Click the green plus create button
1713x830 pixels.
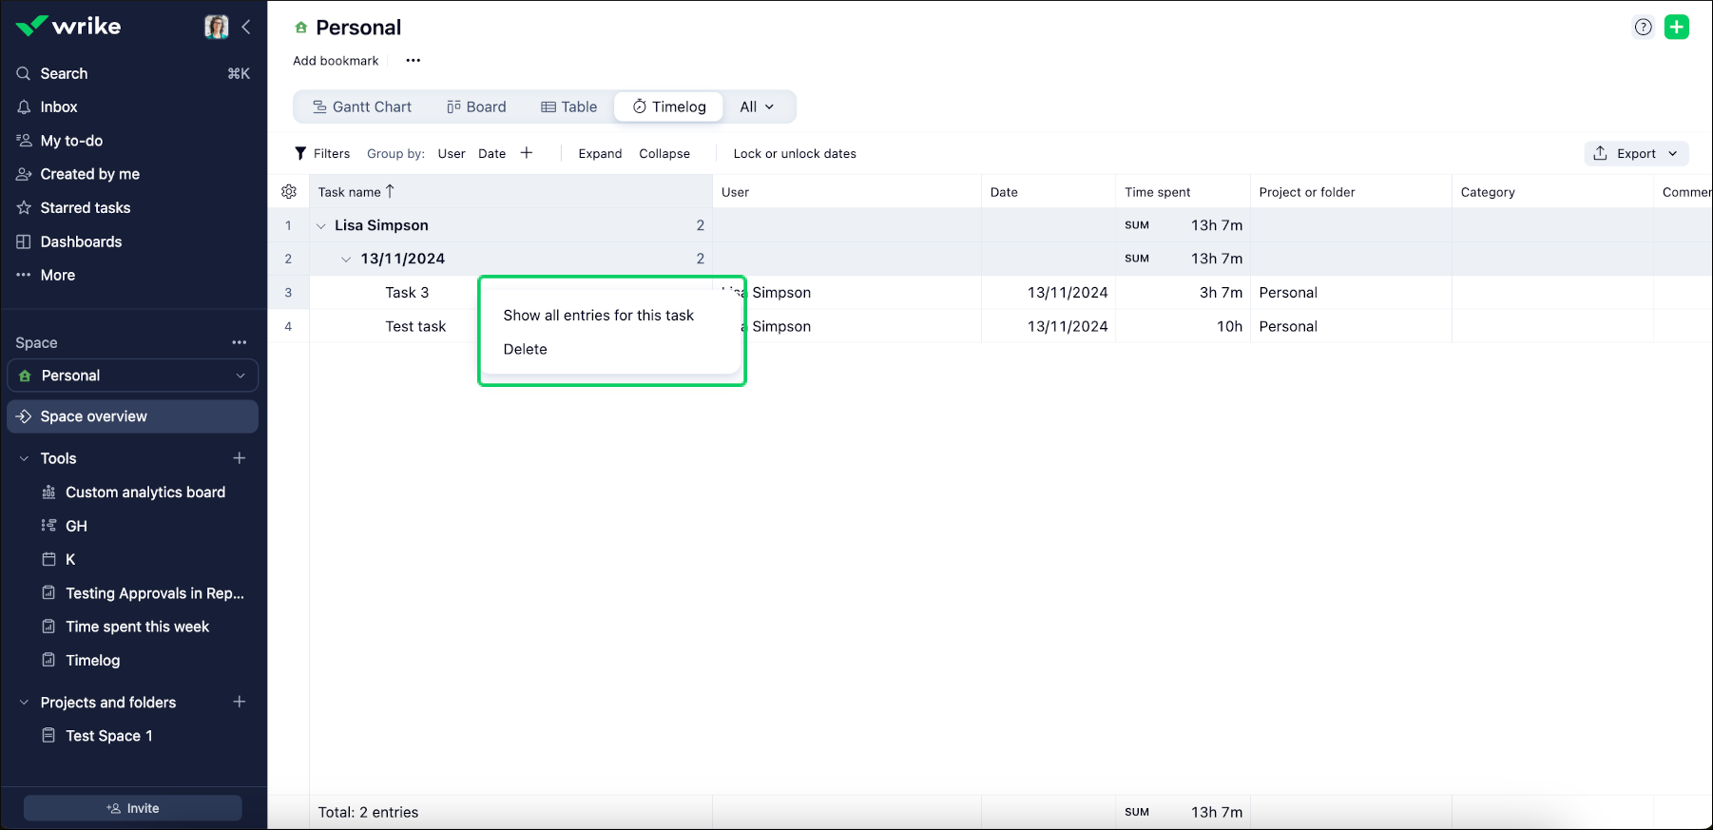coord(1677,27)
